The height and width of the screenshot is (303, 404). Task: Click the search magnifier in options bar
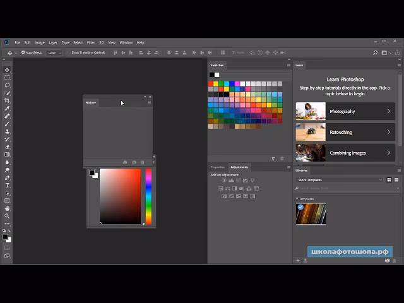375,52
